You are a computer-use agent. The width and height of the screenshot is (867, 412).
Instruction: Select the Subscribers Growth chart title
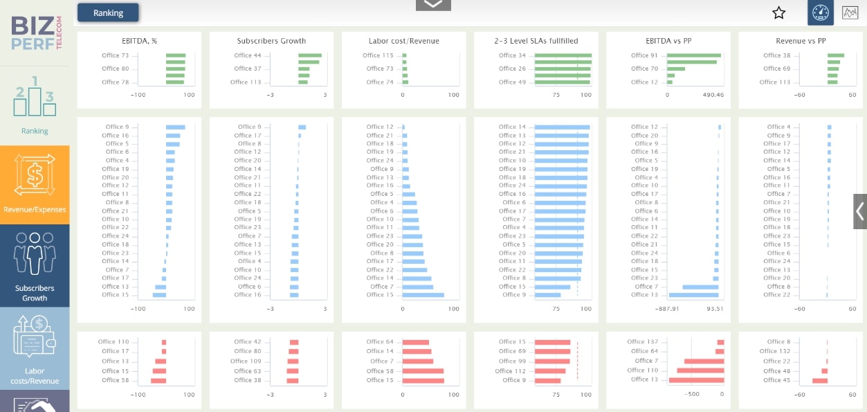[x=271, y=41]
